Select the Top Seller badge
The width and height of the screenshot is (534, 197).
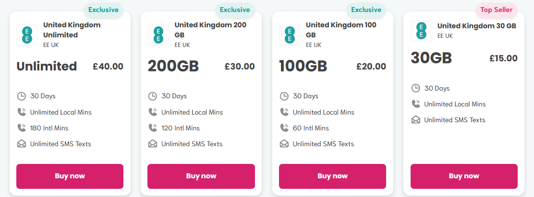click(496, 10)
